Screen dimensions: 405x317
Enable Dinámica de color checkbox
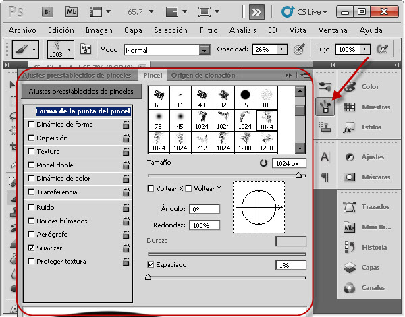pyautogui.click(x=31, y=178)
